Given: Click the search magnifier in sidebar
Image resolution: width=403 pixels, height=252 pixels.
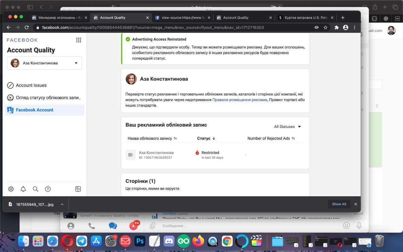Looking at the screenshot, I should pos(36,189).
